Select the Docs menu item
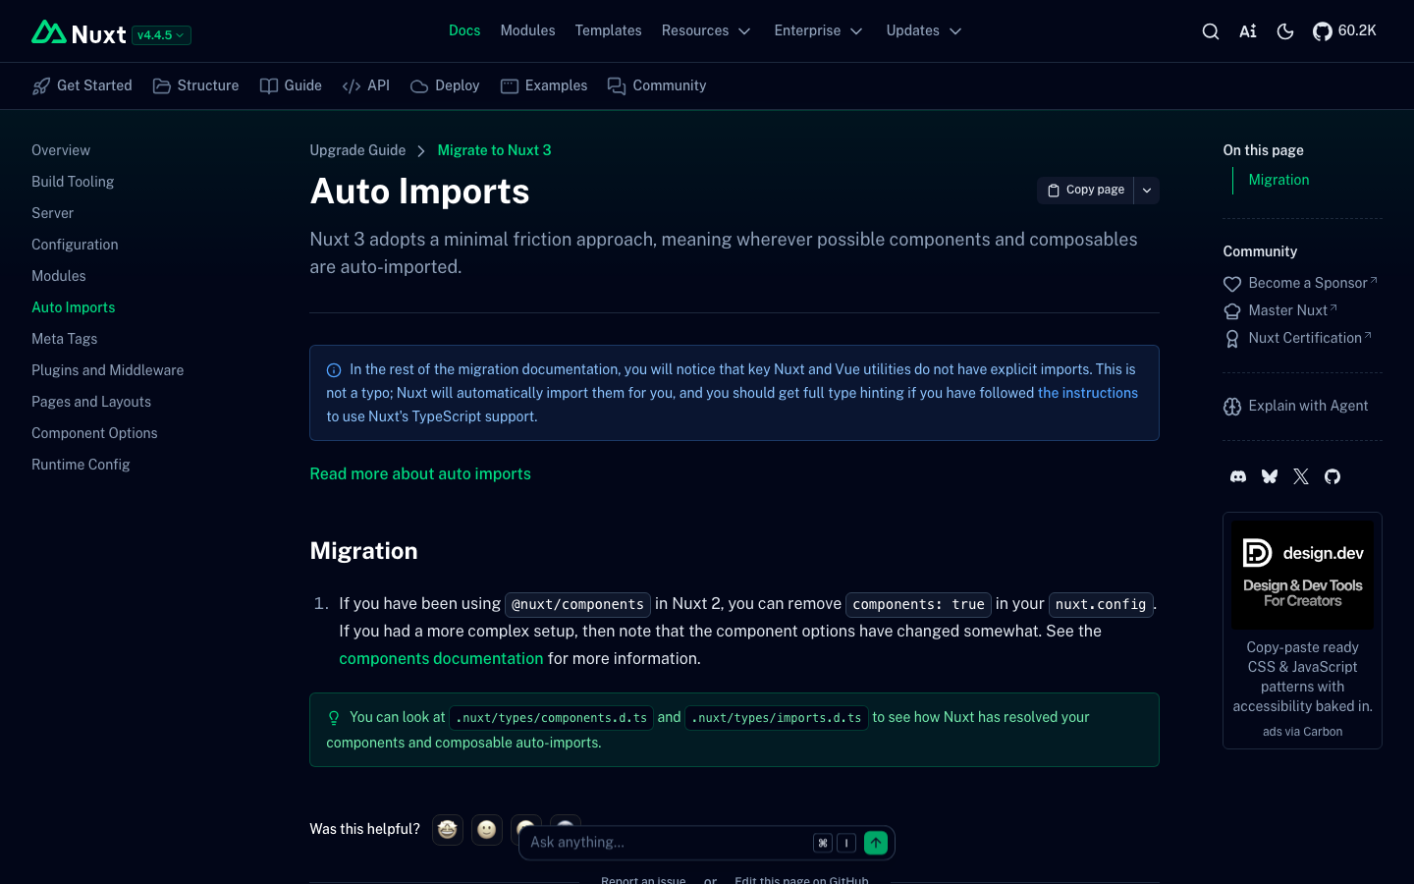This screenshot has height=884, width=1414. click(x=464, y=30)
